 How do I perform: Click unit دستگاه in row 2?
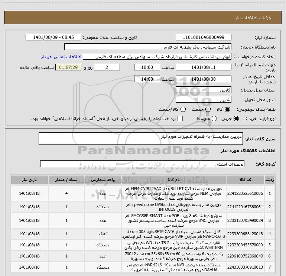pyautogui.click(x=103, y=207)
